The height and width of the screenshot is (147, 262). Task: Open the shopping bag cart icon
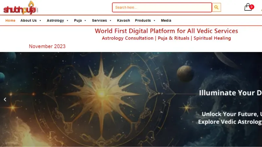(x=248, y=7)
